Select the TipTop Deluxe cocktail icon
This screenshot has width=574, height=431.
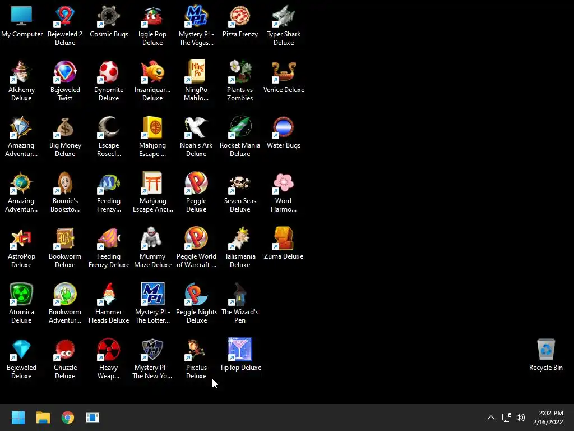[x=240, y=350]
